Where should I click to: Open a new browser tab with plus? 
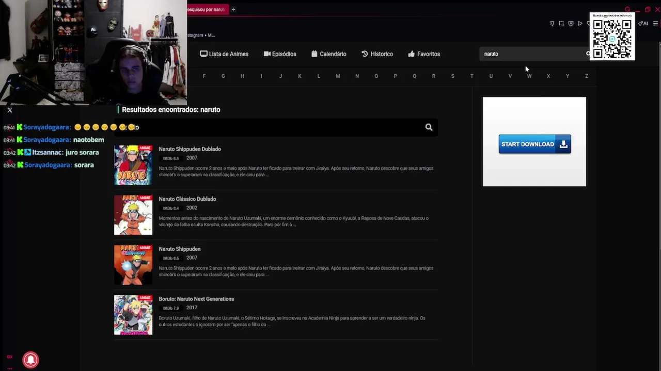(x=233, y=9)
